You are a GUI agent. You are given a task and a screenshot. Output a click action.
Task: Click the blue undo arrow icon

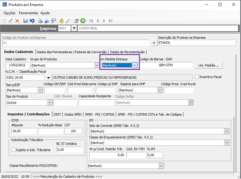coord(32,20)
